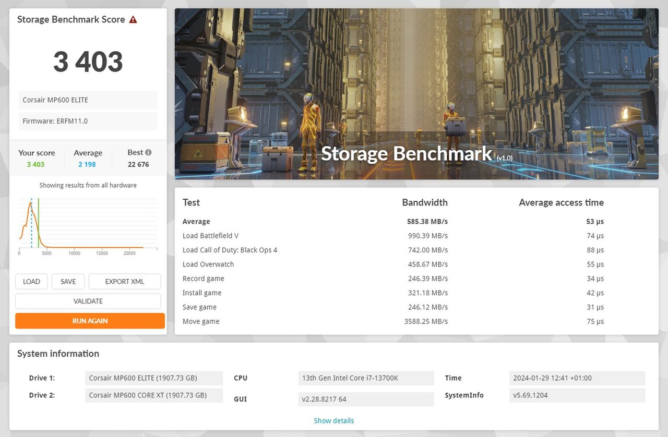The height and width of the screenshot is (437, 668).
Task: Click the orange RUN AGAIN button
Action: [90, 321]
